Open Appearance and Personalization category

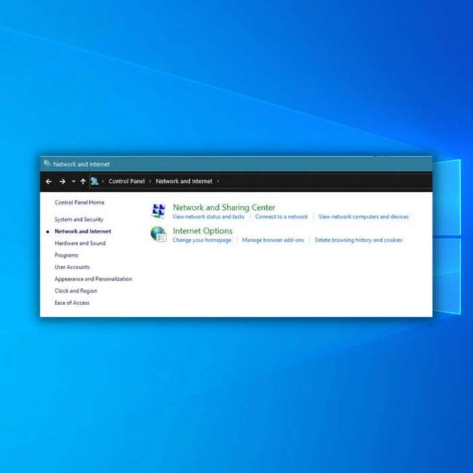pyautogui.click(x=93, y=279)
